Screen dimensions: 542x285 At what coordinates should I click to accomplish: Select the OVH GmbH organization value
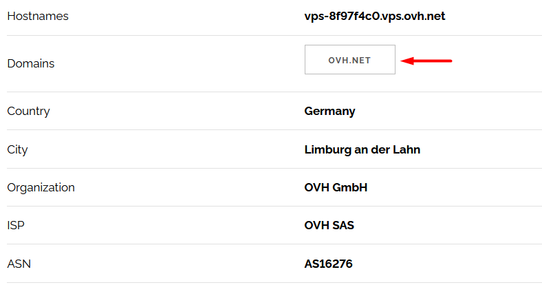click(336, 187)
